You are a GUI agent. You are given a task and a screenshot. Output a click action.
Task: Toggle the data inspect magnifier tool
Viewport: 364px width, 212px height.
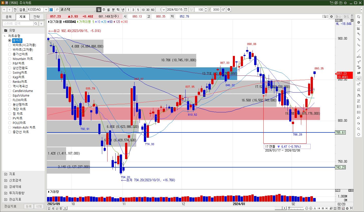[x=359, y=79]
